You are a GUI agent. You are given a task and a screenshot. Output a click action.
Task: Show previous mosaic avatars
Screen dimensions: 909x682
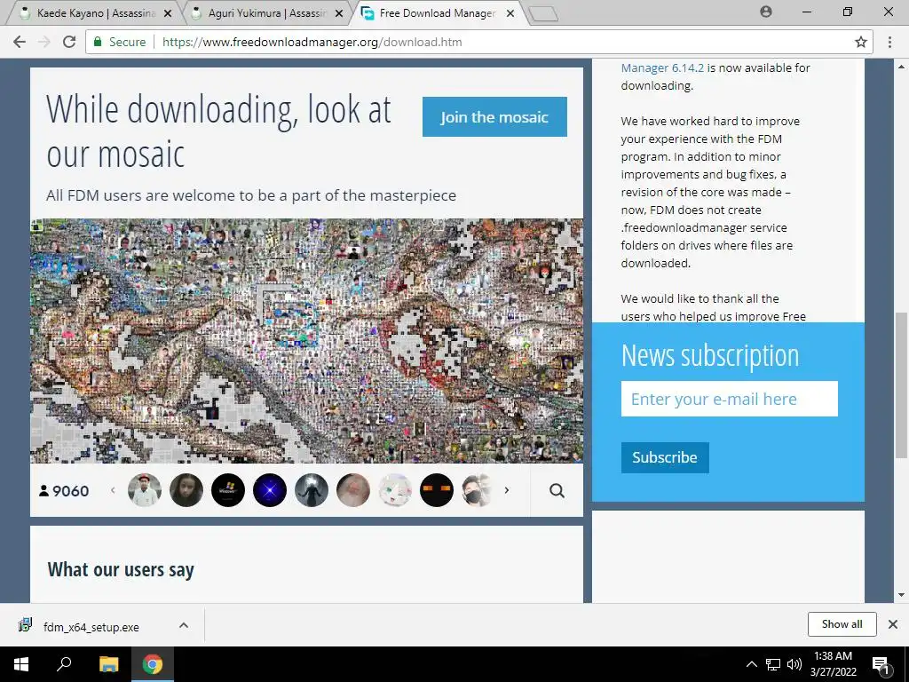pyautogui.click(x=113, y=490)
